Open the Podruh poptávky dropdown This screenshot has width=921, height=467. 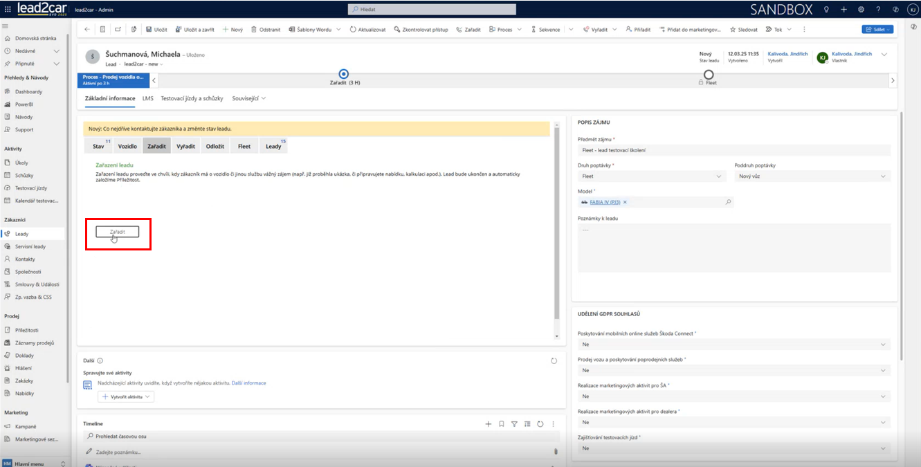coord(811,176)
